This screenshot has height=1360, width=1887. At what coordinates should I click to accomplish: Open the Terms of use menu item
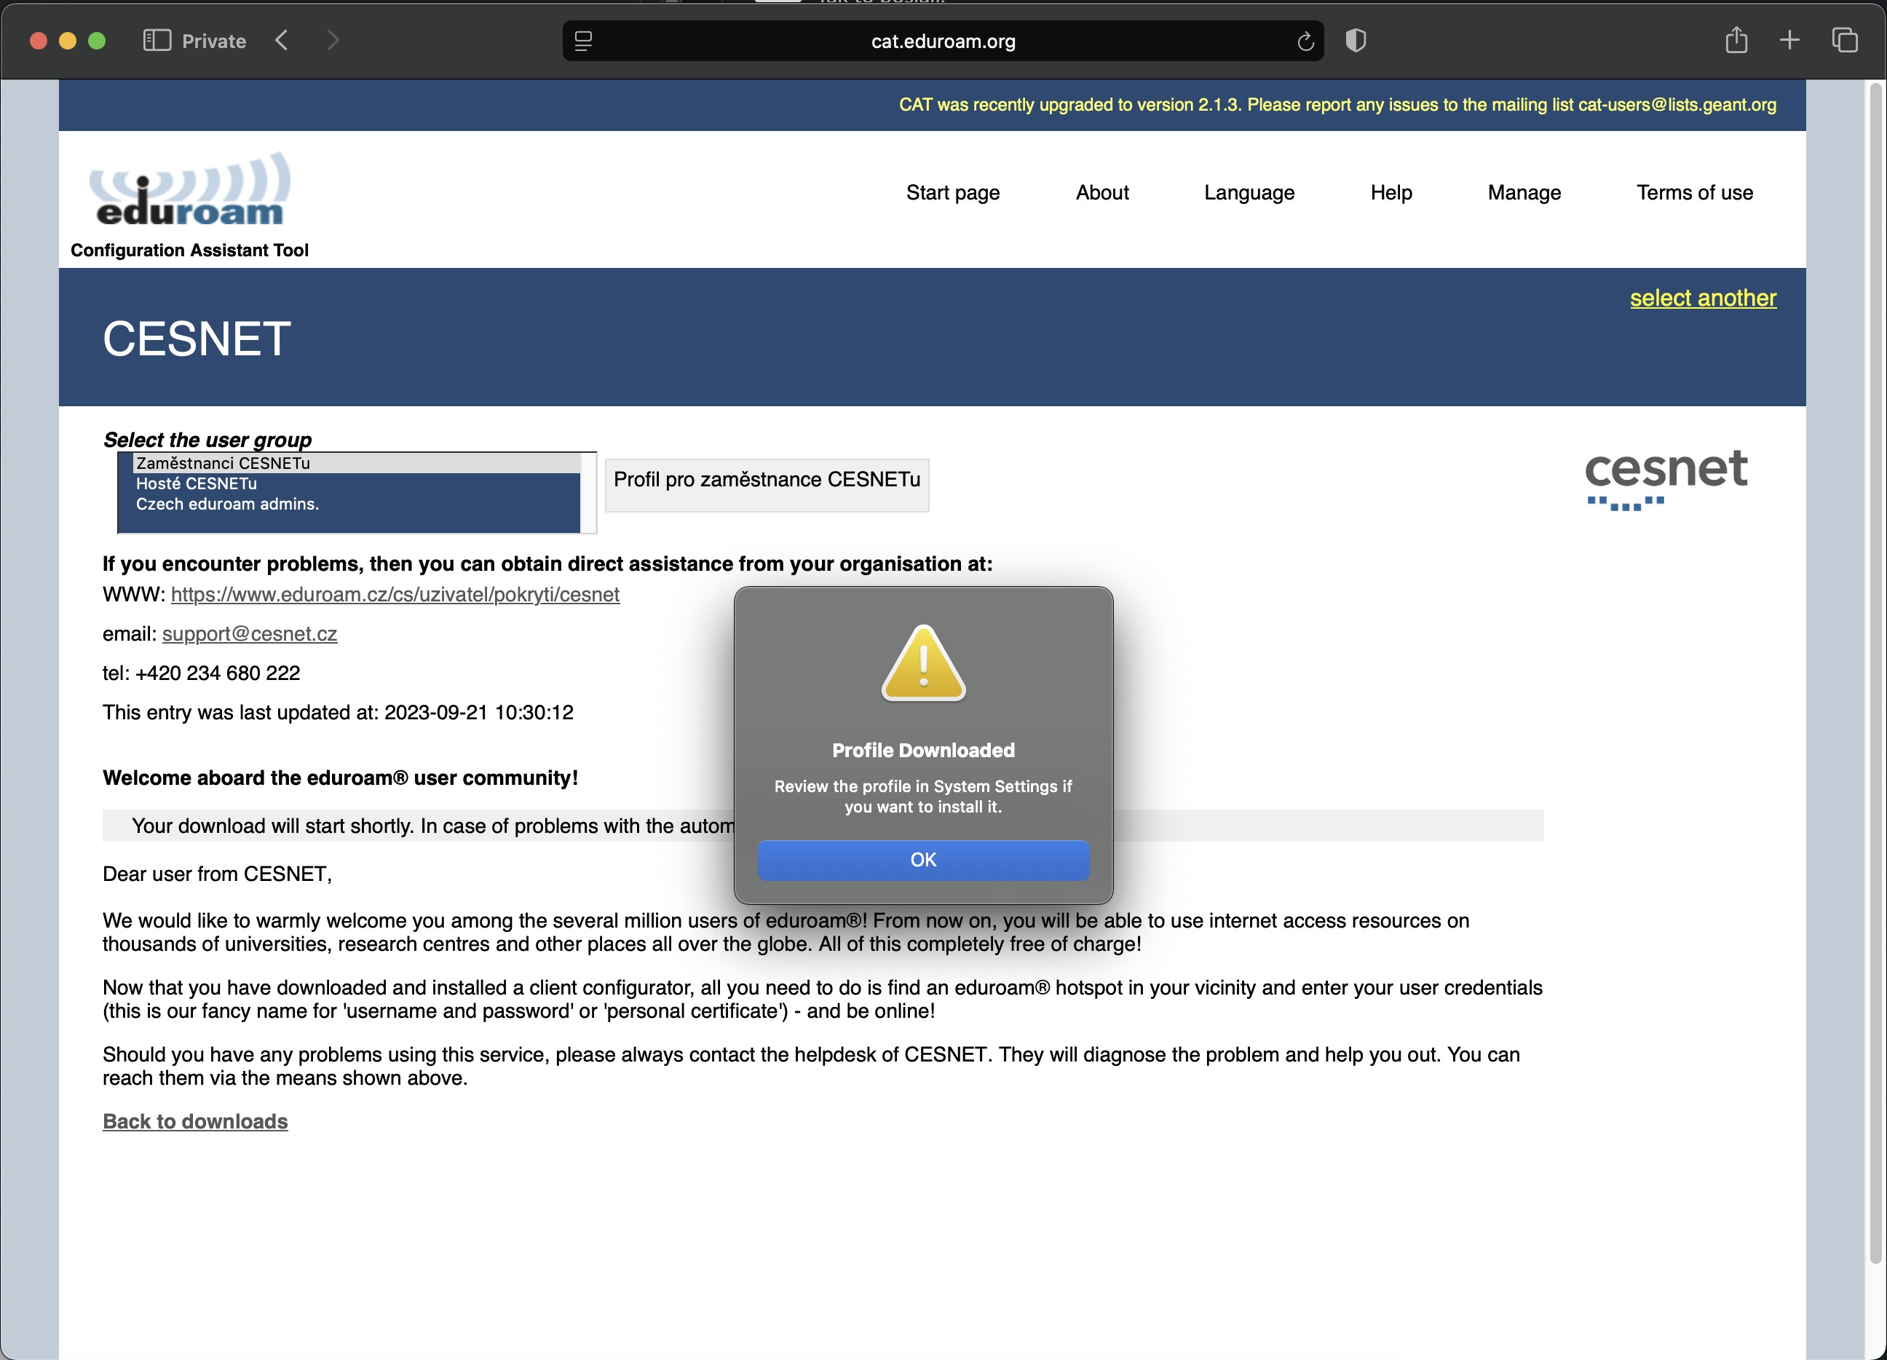click(x=1694, y=192)
